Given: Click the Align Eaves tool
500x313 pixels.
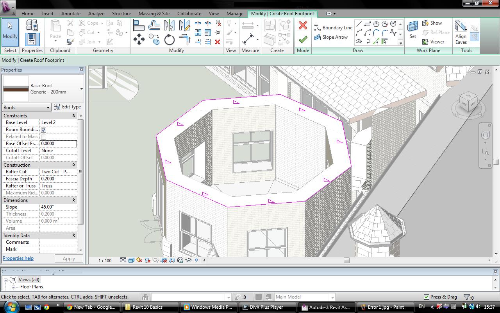Looking at the screenshot, I should [x=461, y=32].
